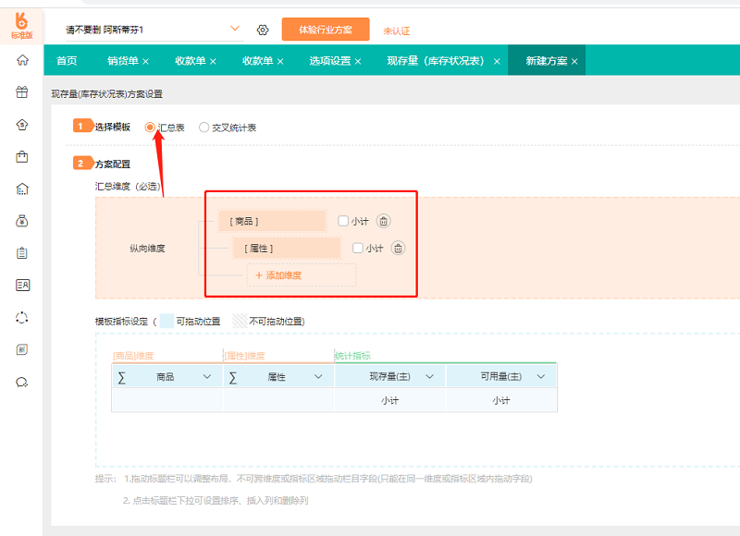Click the 体验行业方案 button
Image resolution: width=740 pixels, height=536 pixels.
[326, 30]
